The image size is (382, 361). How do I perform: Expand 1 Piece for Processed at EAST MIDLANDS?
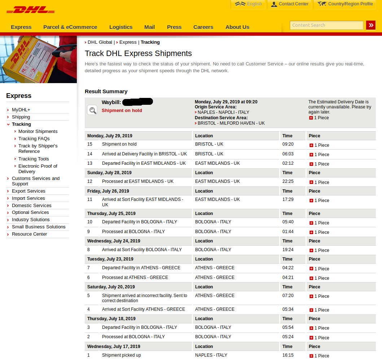tap(311, 182)
